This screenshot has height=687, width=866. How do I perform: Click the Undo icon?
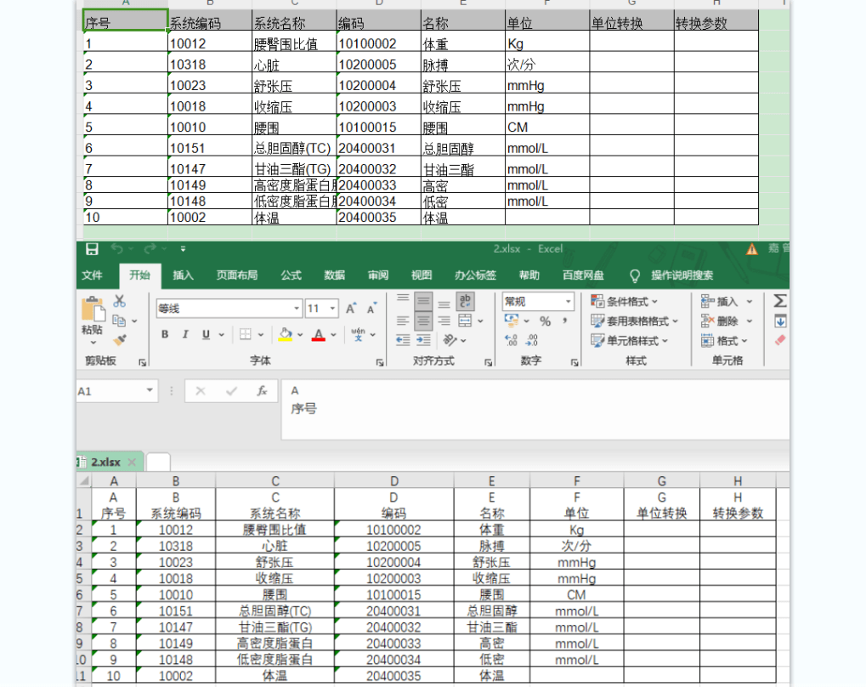click(x=115, y=249)
